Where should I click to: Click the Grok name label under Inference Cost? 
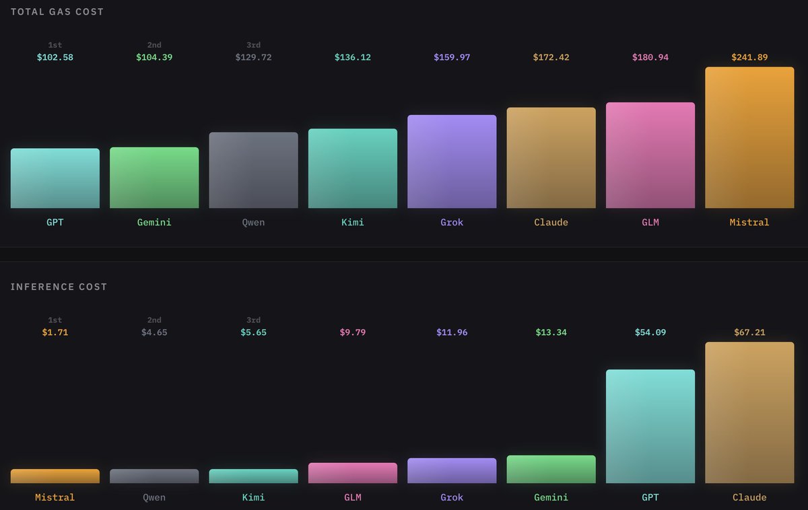[x=452, y=498]
